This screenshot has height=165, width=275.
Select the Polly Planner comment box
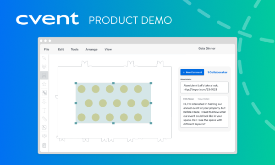point(204,112)
